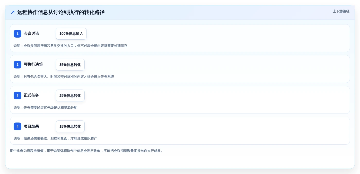This screenshot has width=360, height=174.
Task: Click the step 1 number badge
Action: coord(17,34)
